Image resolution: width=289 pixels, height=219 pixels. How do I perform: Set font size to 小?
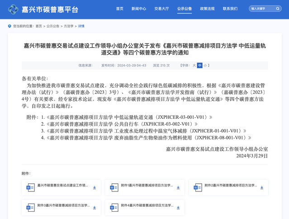pos(205,65)
